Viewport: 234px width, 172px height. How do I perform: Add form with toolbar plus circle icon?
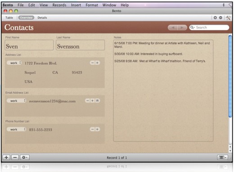coord(215,18)
